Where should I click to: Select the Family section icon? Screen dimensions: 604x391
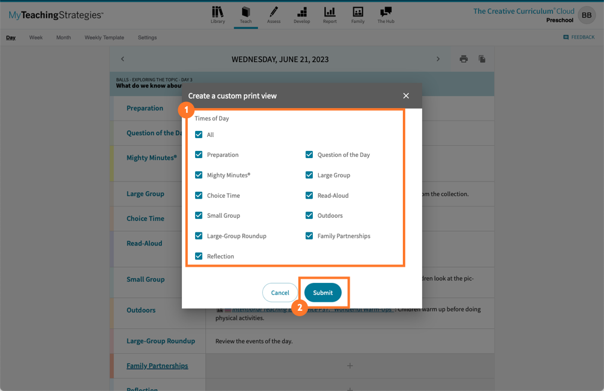click(358, 14)
